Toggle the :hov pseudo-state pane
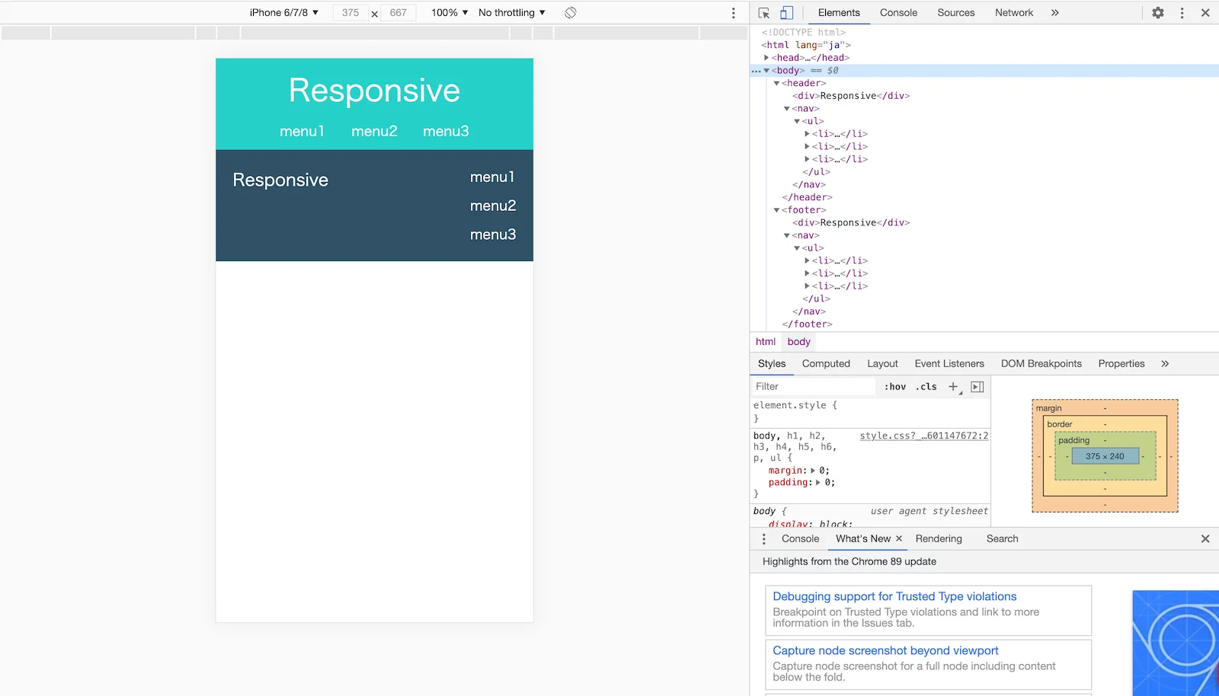The height and width of the screenshot is (696, 1219). pyautogui.click(x=895, y=386)
